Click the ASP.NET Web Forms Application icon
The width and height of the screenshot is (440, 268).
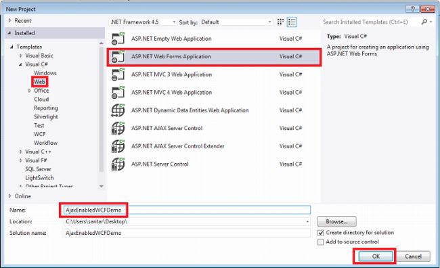click(118, 56)
